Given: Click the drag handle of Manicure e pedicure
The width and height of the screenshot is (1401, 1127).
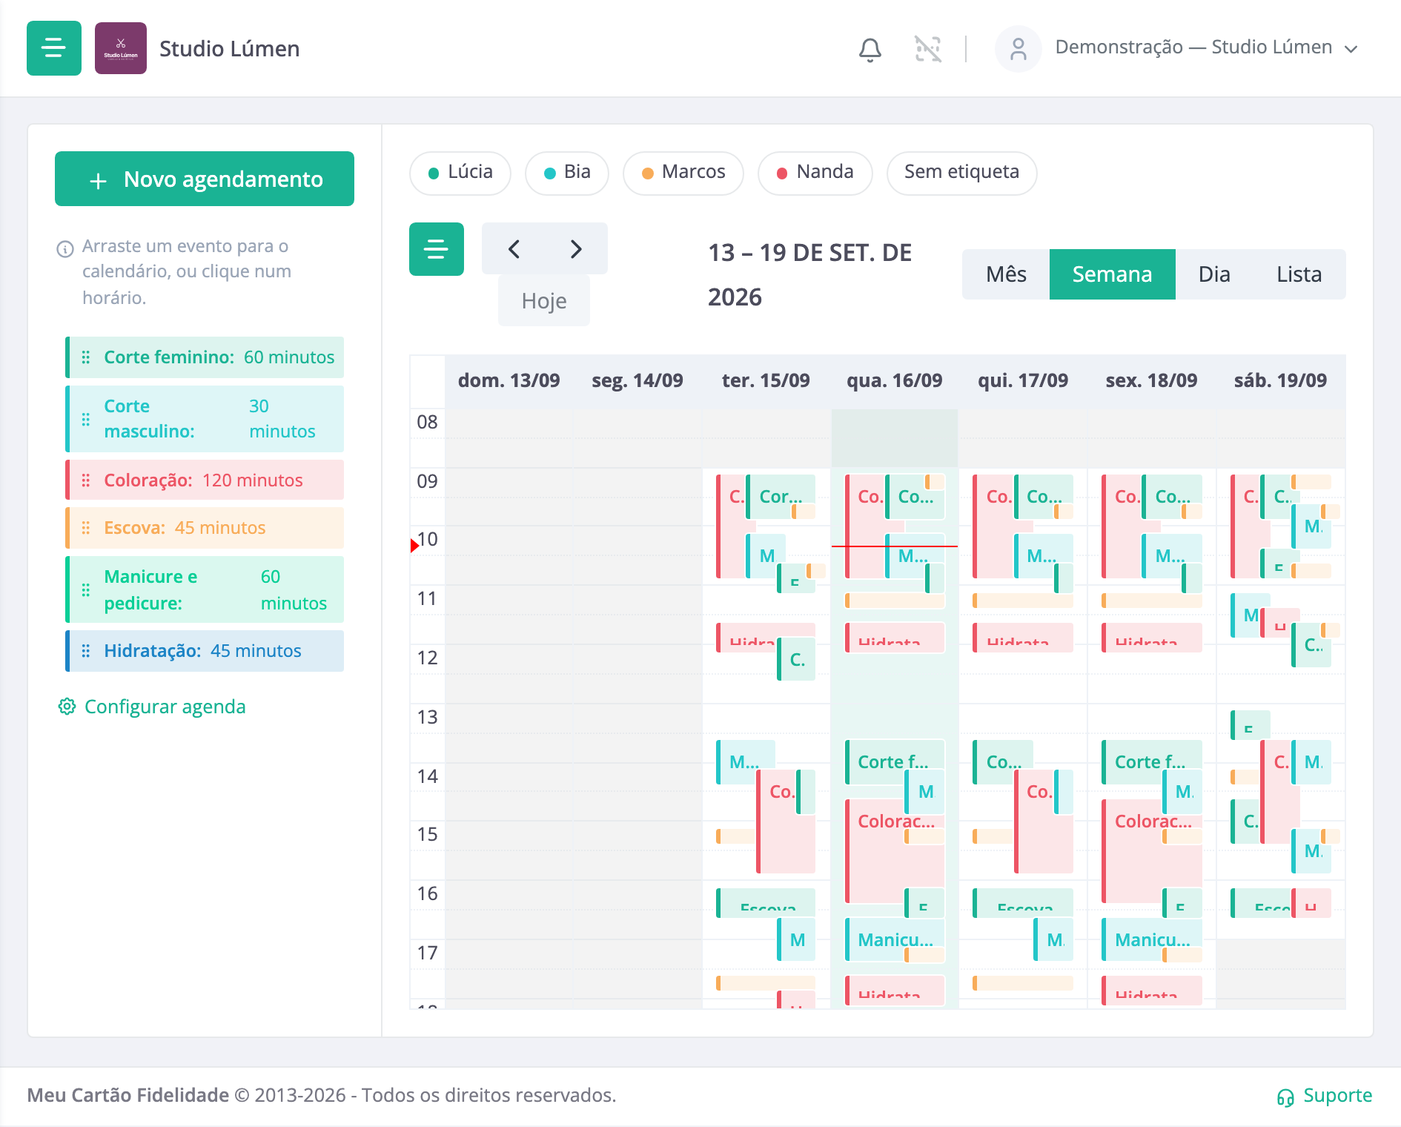Looking at the screenshot, I should [x=86, y=589].
